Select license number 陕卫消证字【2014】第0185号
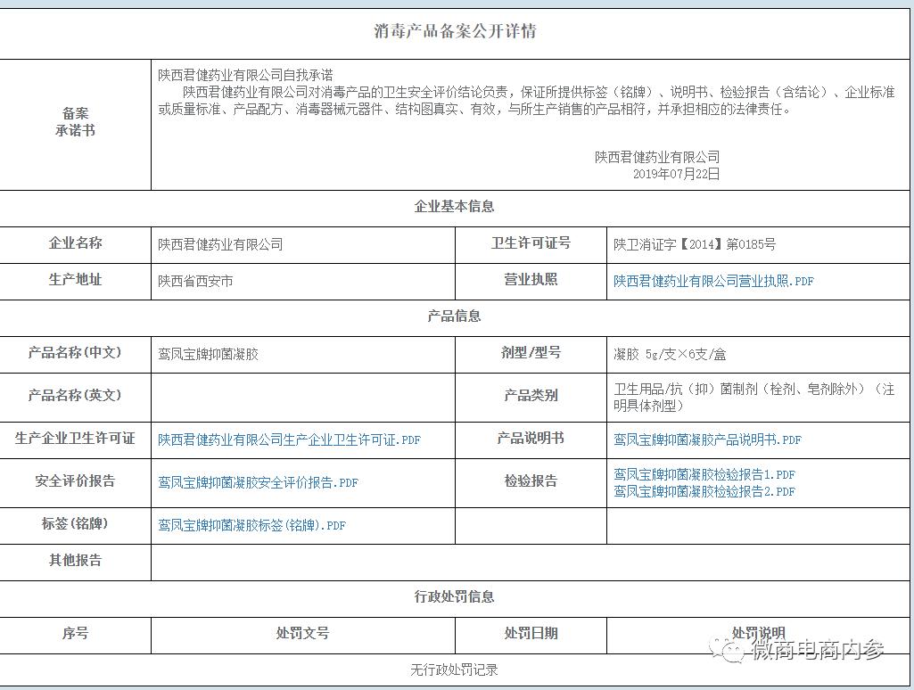The width and height of the screenshot is (914, 690). pos(695,244)
